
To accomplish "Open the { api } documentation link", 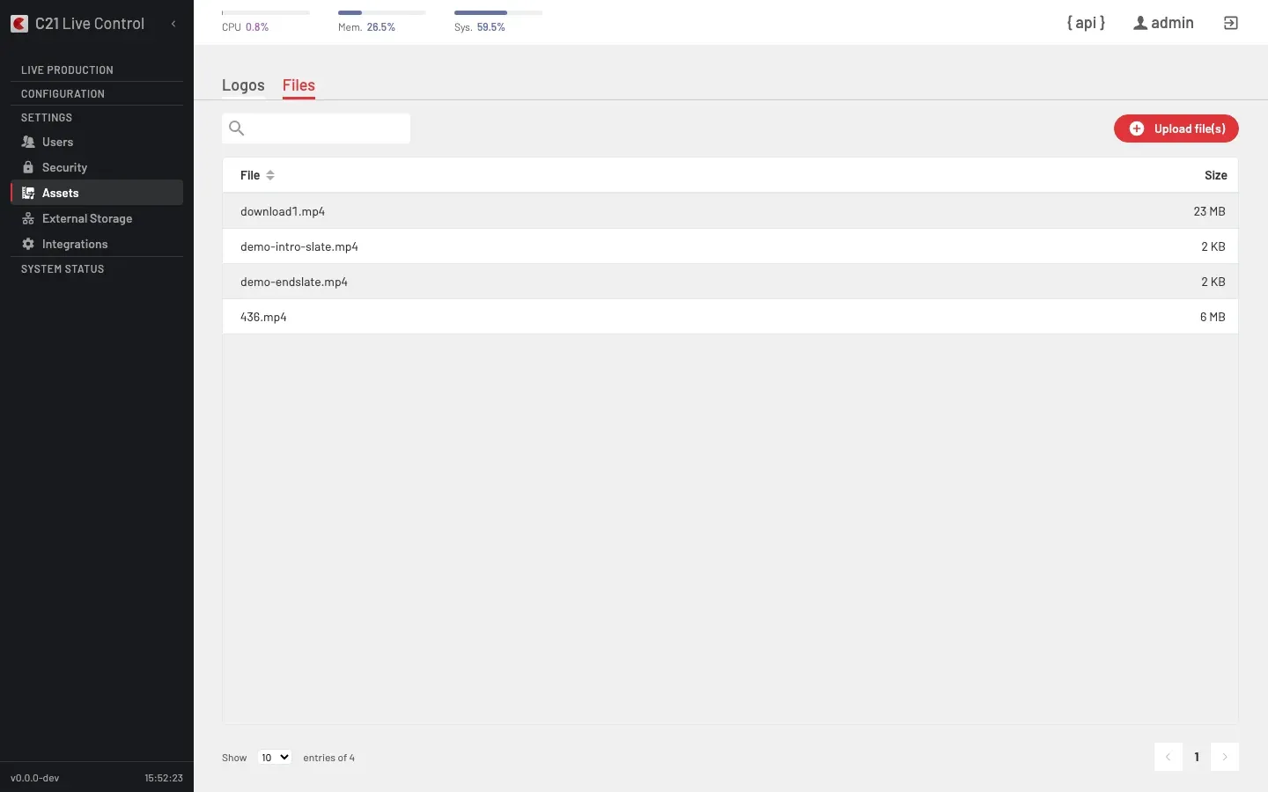I will coord(1086,23).
